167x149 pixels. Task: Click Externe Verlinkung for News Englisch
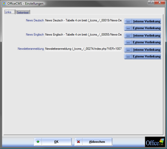[146, 42]
